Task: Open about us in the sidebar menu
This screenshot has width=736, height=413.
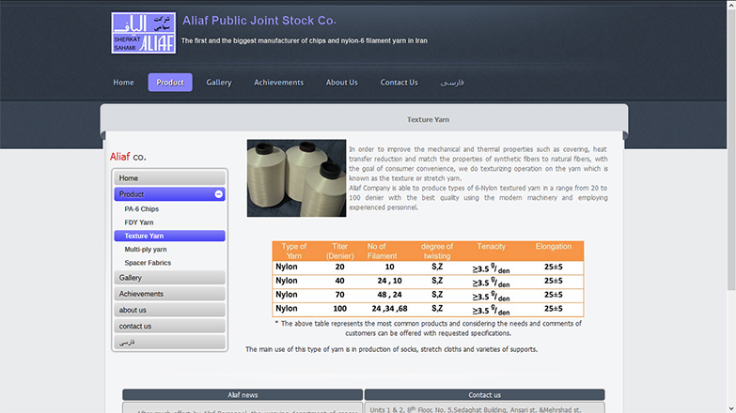Action: pos(169,310)
